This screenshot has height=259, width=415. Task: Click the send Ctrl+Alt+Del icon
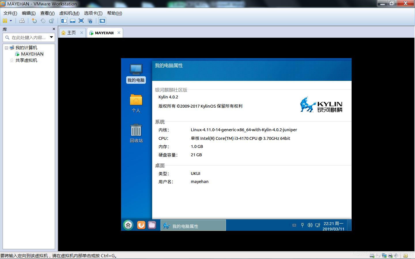tap(22, 21)
